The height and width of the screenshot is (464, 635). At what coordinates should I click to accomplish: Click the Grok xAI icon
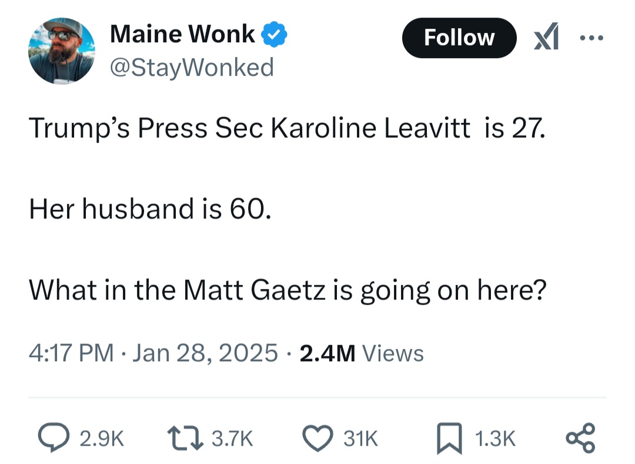point(546,36)
